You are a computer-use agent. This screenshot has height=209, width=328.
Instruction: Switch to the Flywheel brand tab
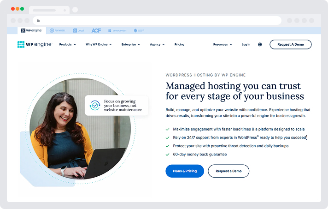58,30
